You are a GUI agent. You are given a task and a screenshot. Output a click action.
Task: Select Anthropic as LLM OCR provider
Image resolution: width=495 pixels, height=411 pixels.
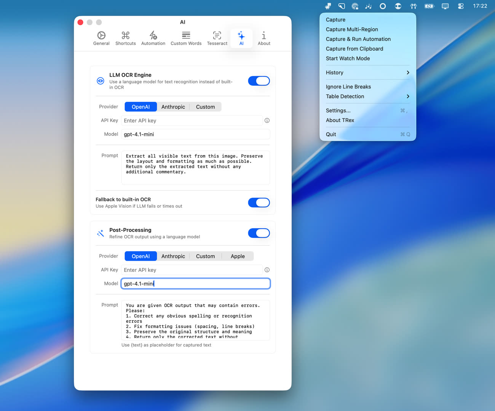point(173,107)
